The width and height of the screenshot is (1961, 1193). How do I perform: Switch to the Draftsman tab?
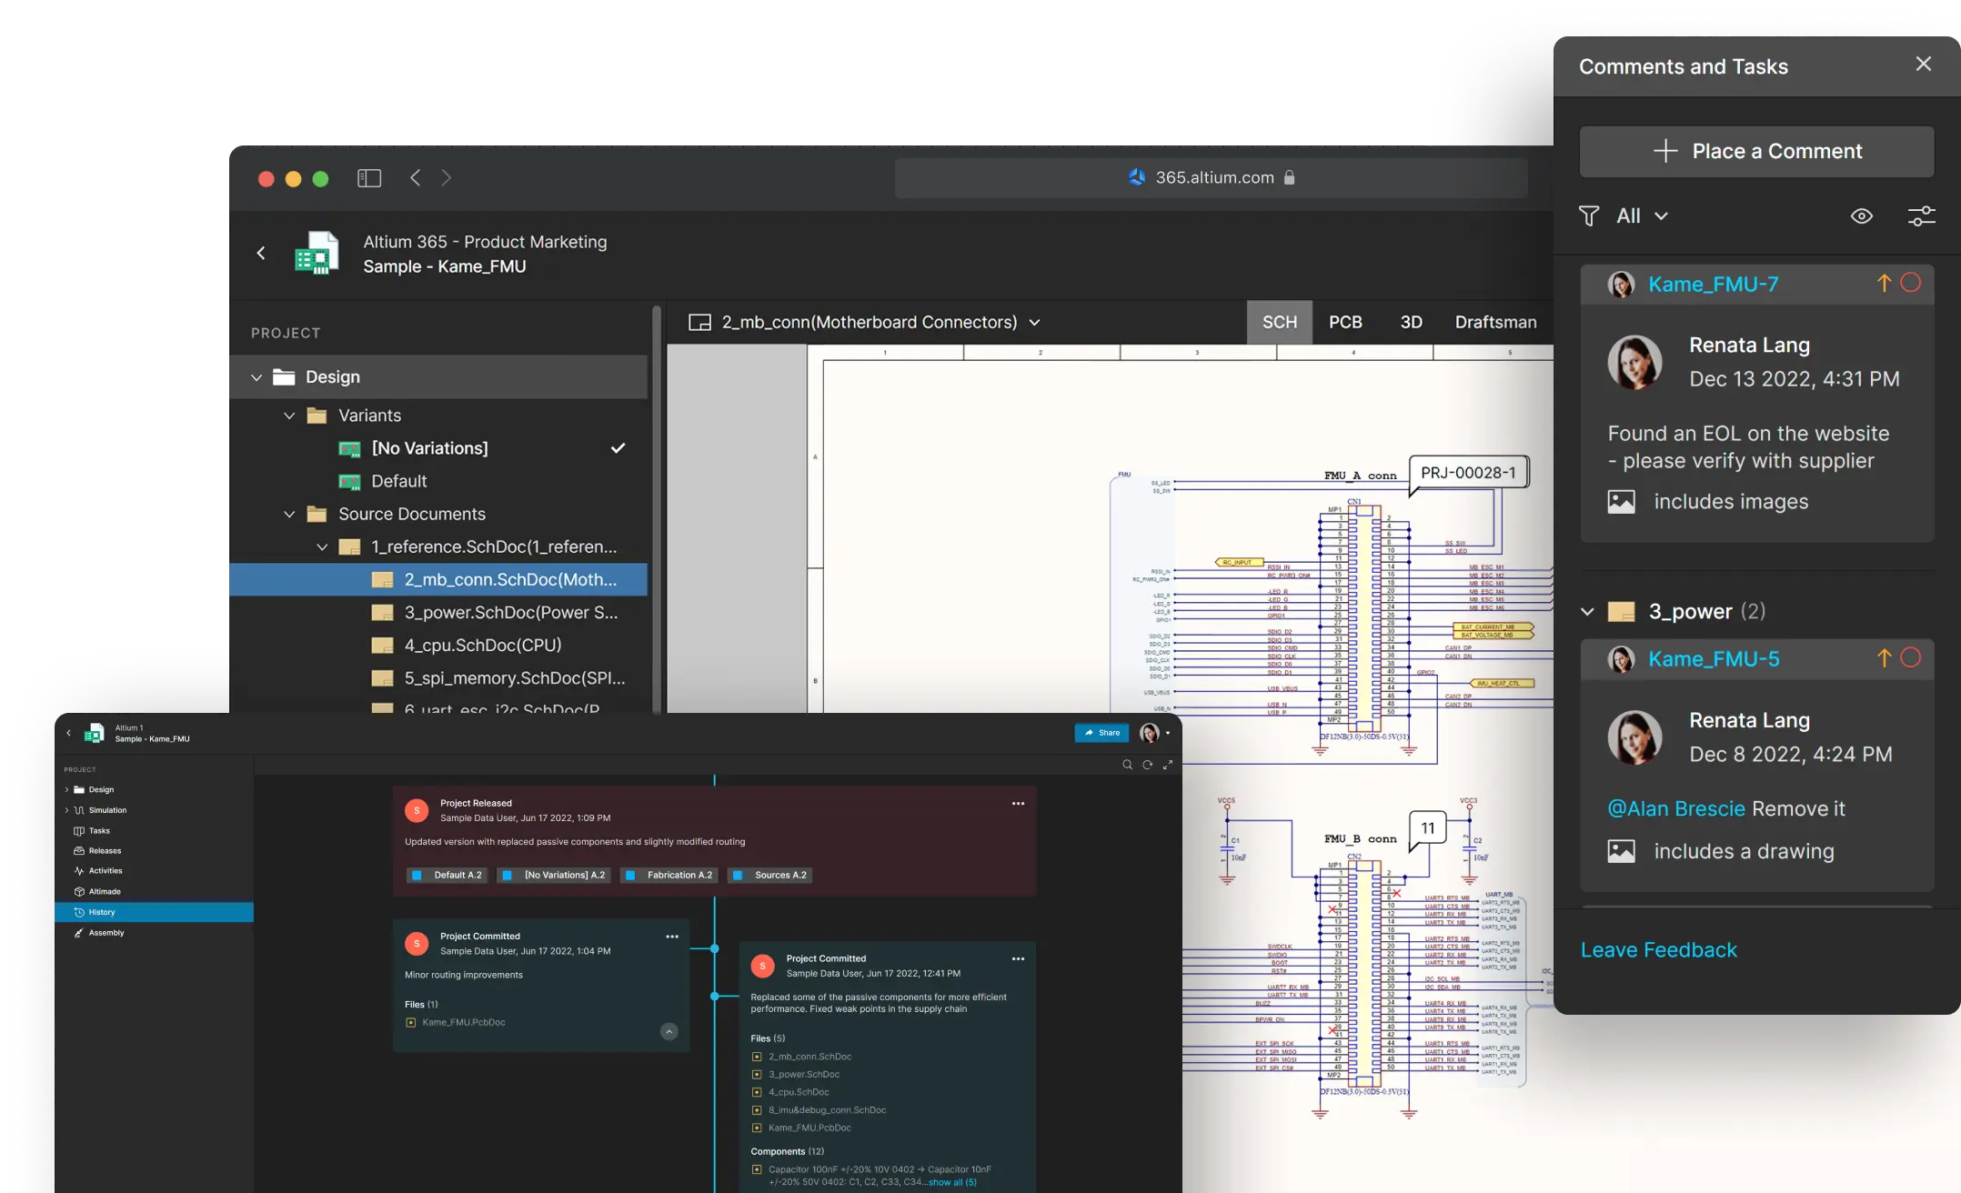[1495, 322]
